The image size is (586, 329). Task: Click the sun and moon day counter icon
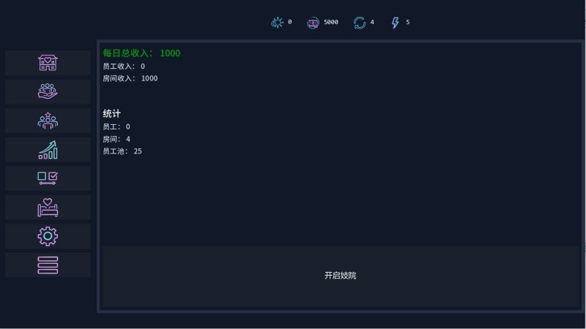[277, 23]
